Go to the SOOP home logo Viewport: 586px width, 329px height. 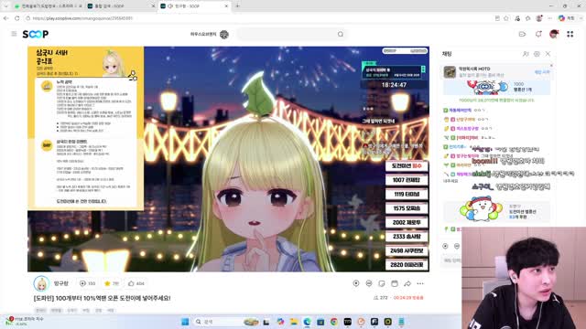(36, 35)
